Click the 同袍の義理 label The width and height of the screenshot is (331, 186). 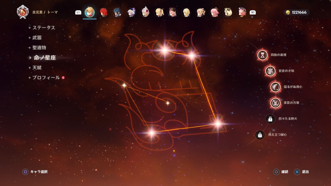point(279,55)
